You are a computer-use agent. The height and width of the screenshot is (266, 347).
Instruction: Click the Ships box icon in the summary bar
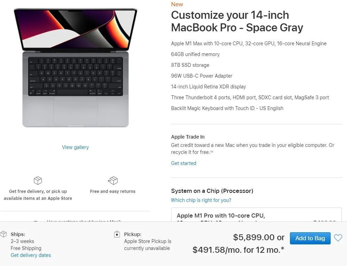coord(3,234)
